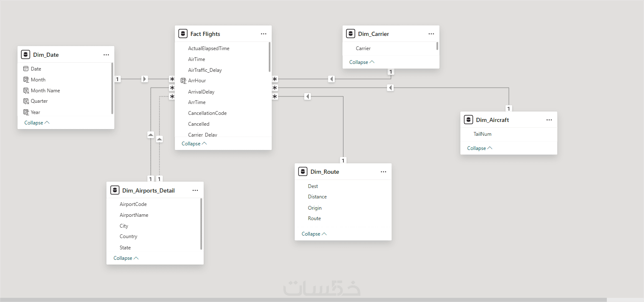Select the AirportCode field
The image size is (644, 302).
click(x=133, y=204)
